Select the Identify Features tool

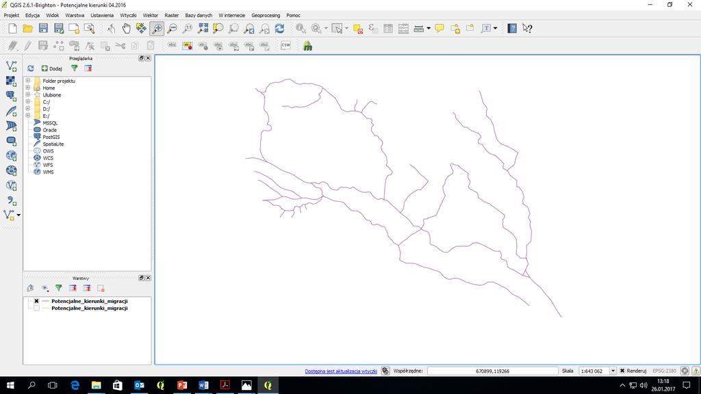[301, 29]
